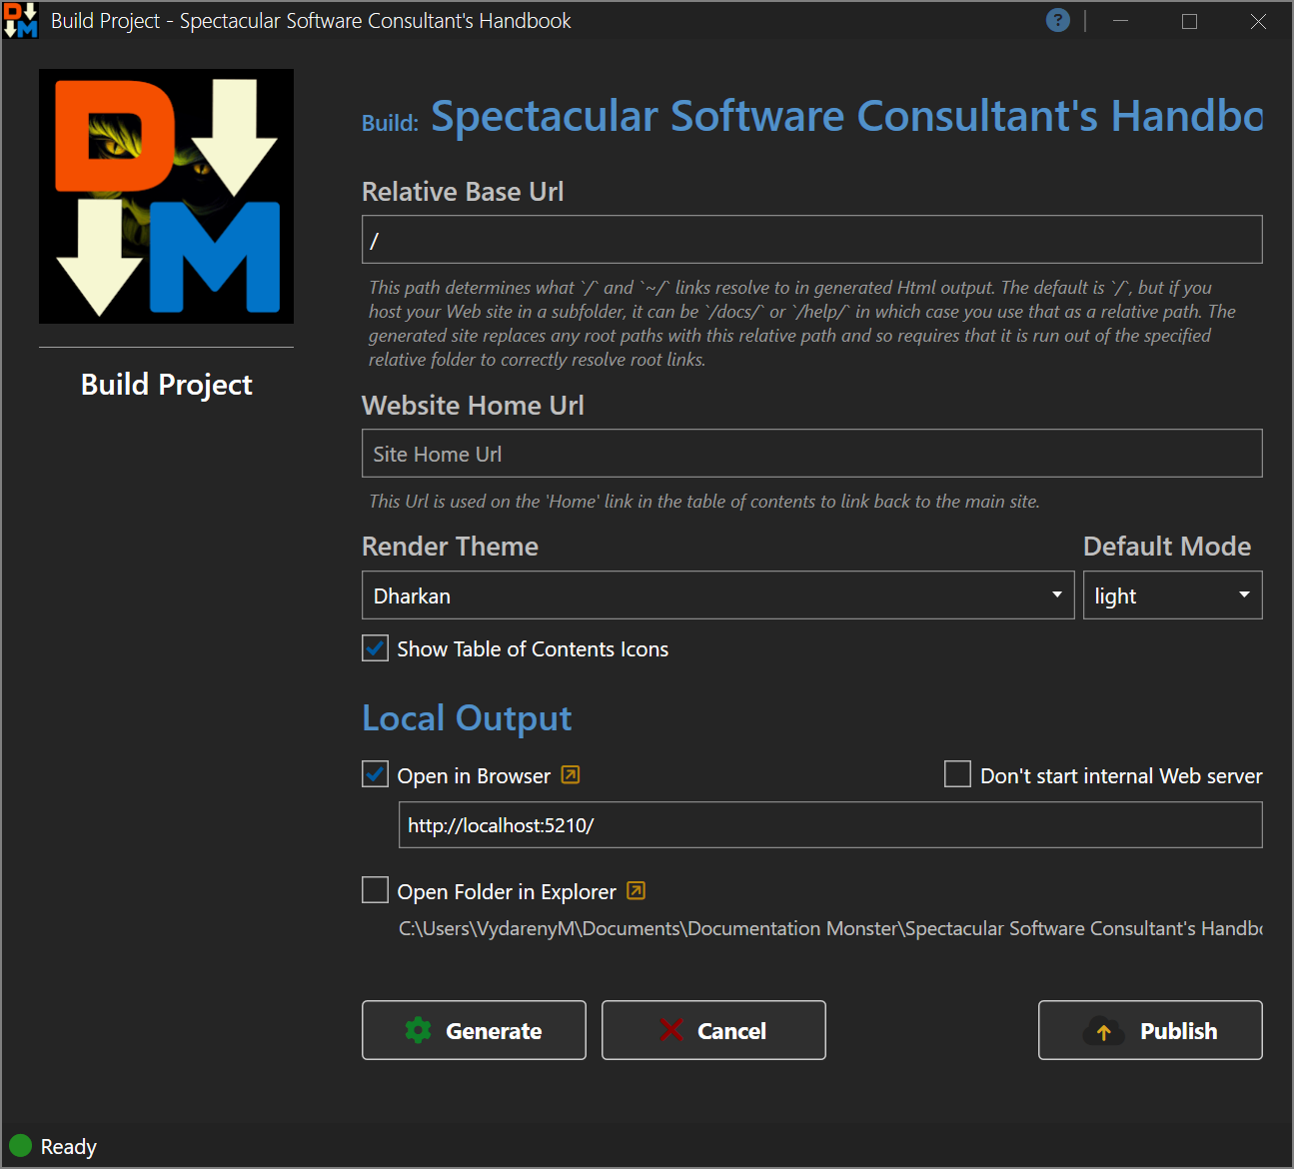This screenshot has width=1294, height=1169.
Task: Uncheck Show Table of Contents Icons
Action: click(x=376, y=648)
